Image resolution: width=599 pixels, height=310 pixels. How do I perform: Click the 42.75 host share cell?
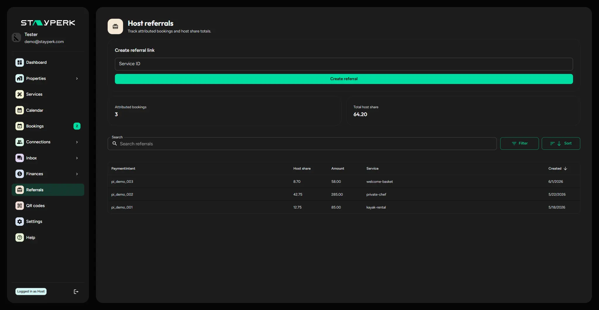pyautogui.click(x=298, y=194)
